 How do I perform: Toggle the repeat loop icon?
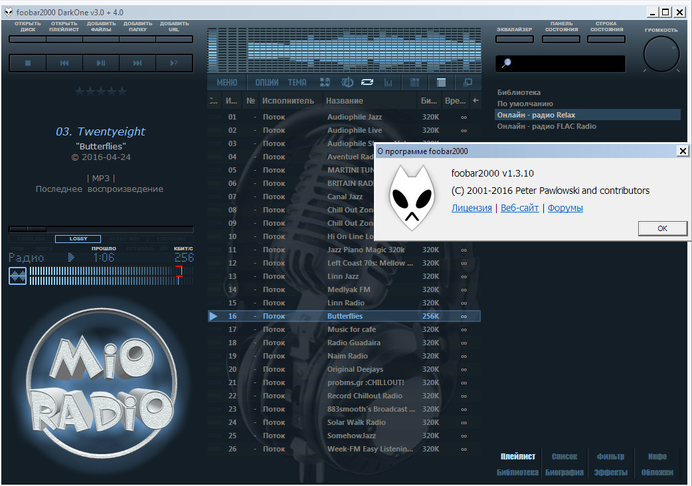367,82
